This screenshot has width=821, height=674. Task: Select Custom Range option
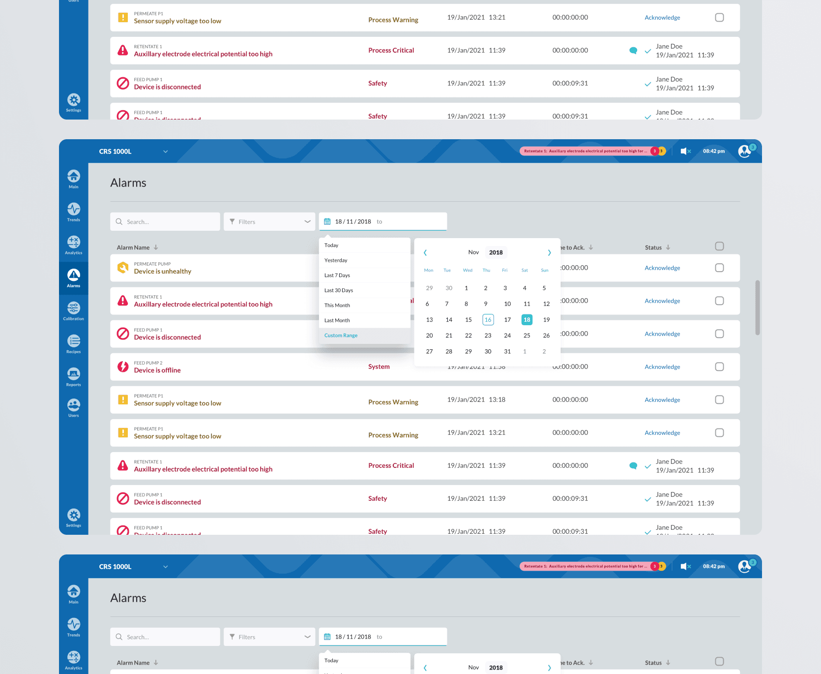coord(365,336)
